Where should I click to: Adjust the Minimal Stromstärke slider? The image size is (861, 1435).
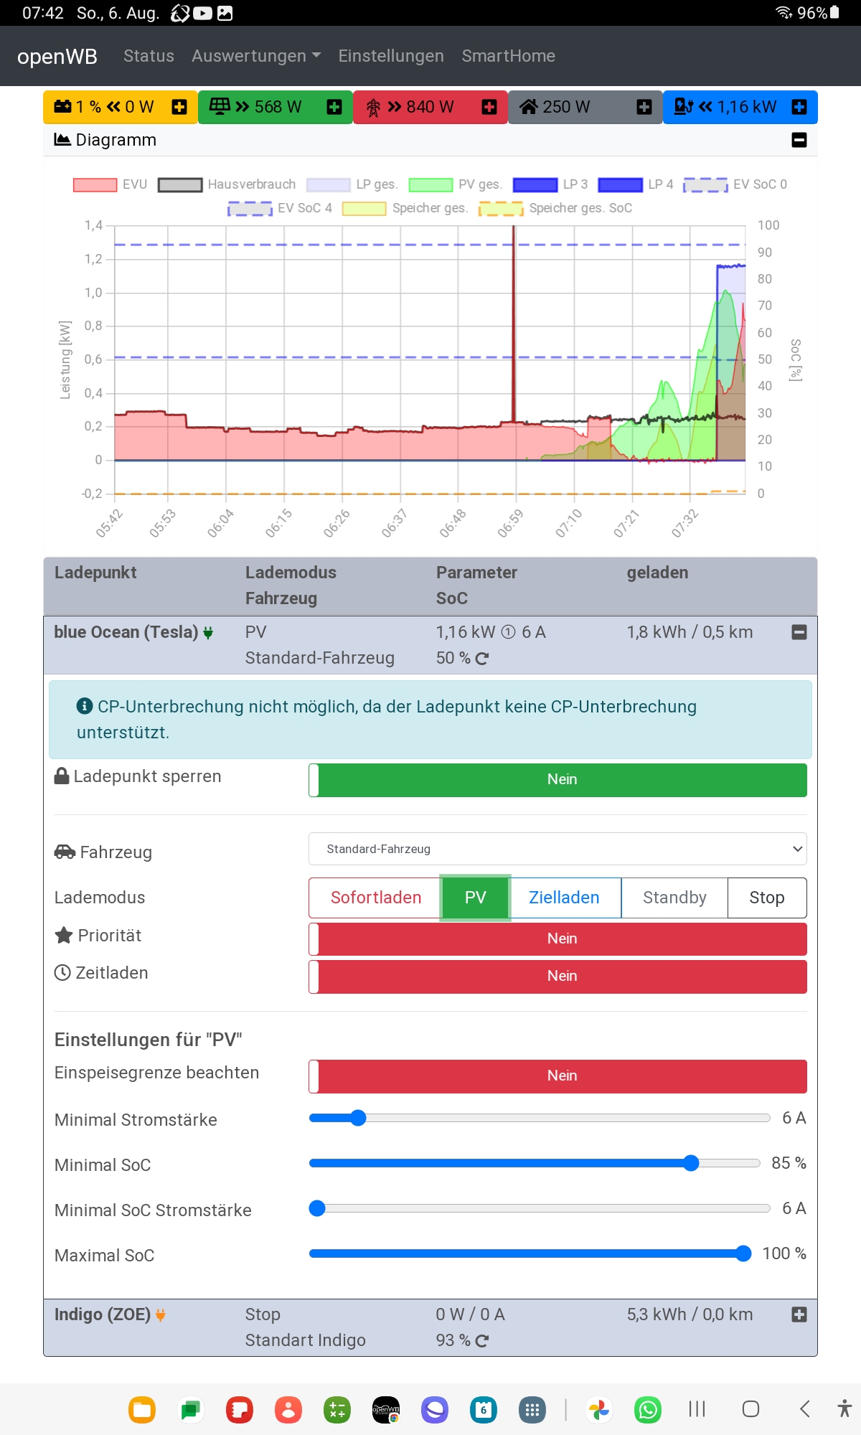[540, 1118]
